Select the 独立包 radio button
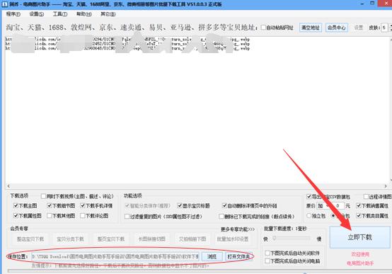This screenshot has height=274, width=392. (309, 216)
